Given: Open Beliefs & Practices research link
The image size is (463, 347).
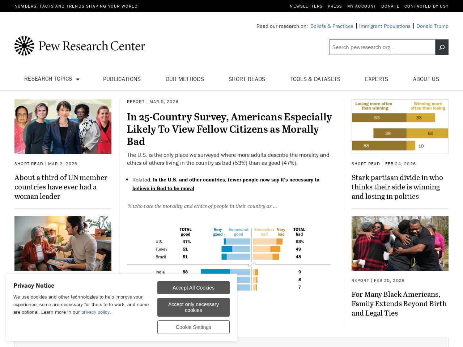Looking at the screenshot, I should click(x=332, y=26).
